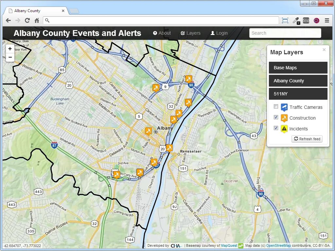Open the MapQuest link

click(x=229, y=246)
